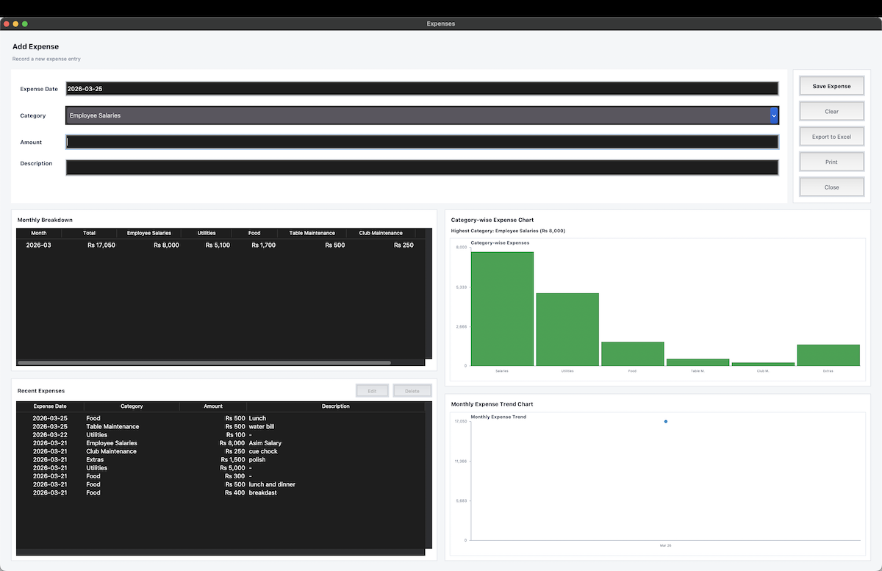
Task: Select the Asim Salary expense row
Action: click(x=220, y=443)
